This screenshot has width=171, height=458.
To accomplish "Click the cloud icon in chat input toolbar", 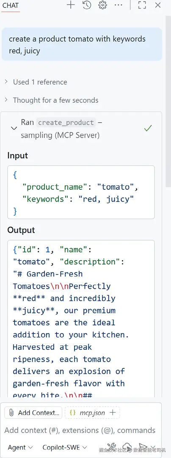I will pyautogui.click(x=127, y=447).
